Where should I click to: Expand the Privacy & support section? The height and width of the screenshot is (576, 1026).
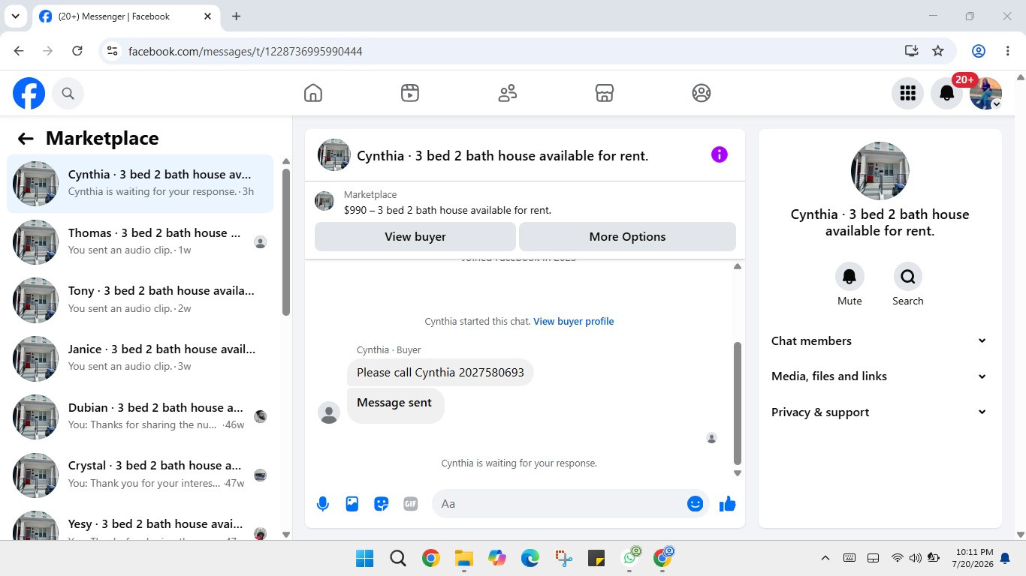(x=880, y=412)
